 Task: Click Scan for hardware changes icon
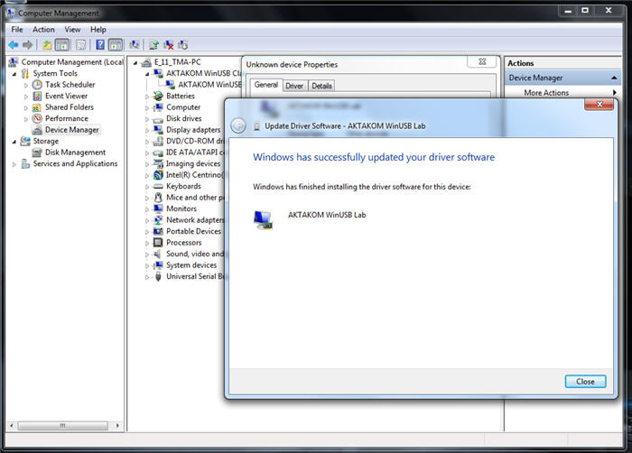tap(135, 45)
